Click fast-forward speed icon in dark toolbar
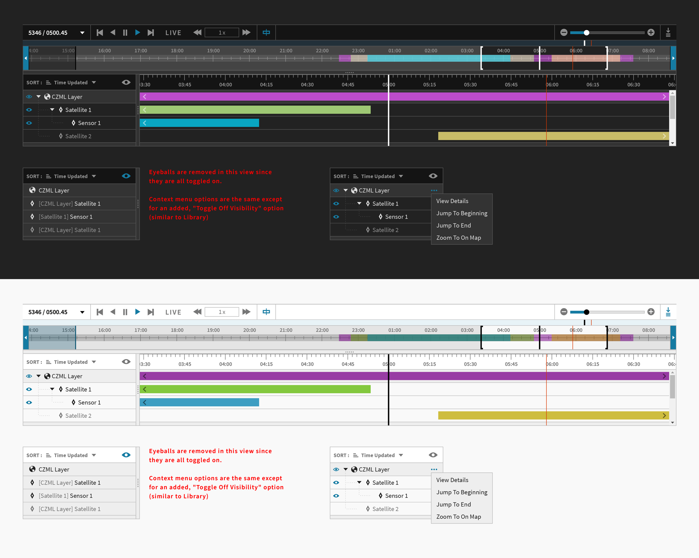Viewport: 699px width, 558px height. pos(247,32)
